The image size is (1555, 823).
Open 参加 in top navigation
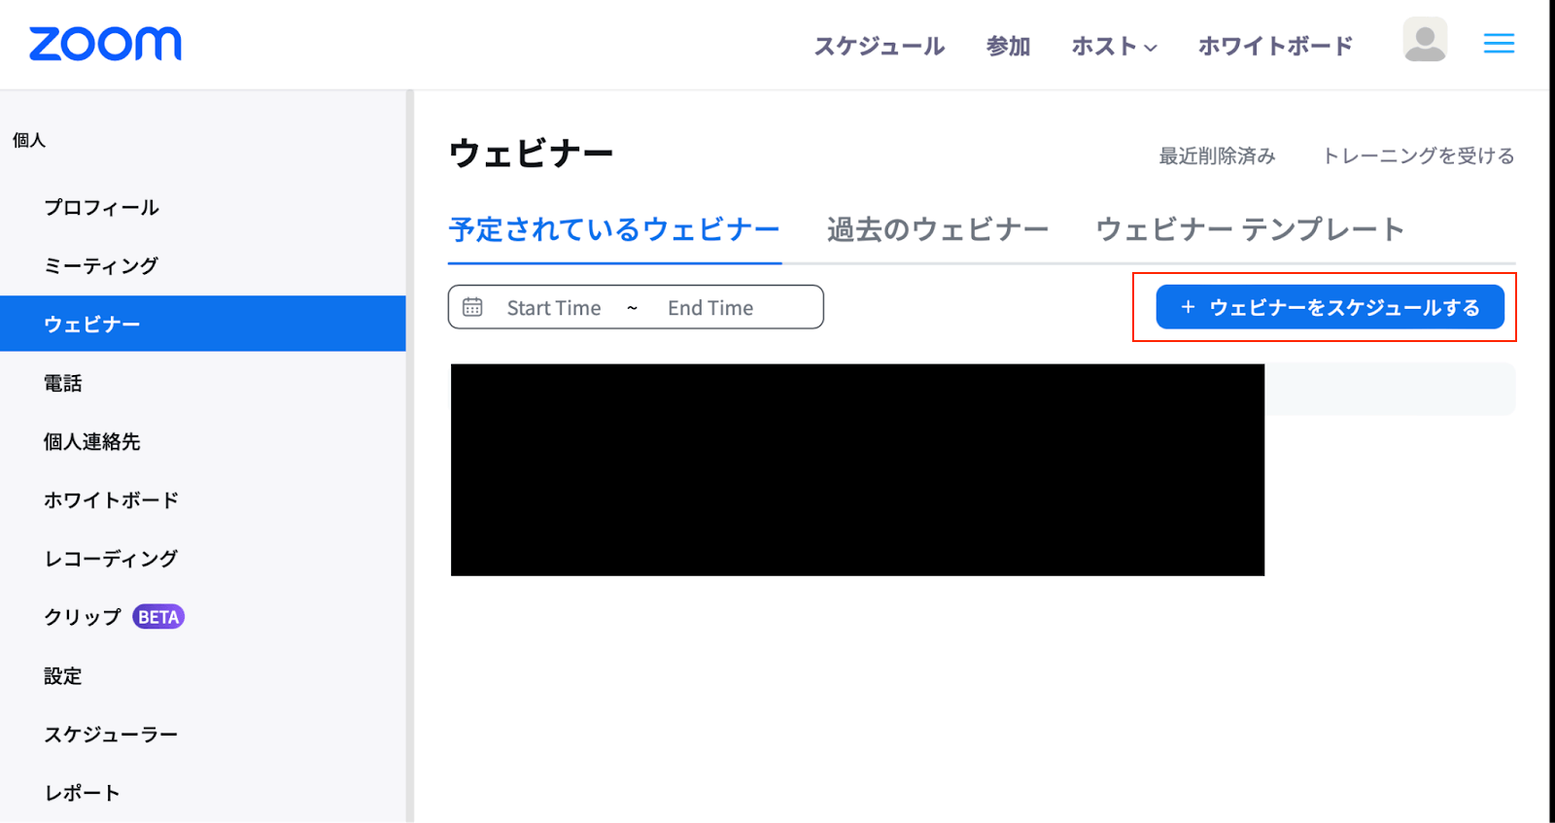click(1008, 46)
